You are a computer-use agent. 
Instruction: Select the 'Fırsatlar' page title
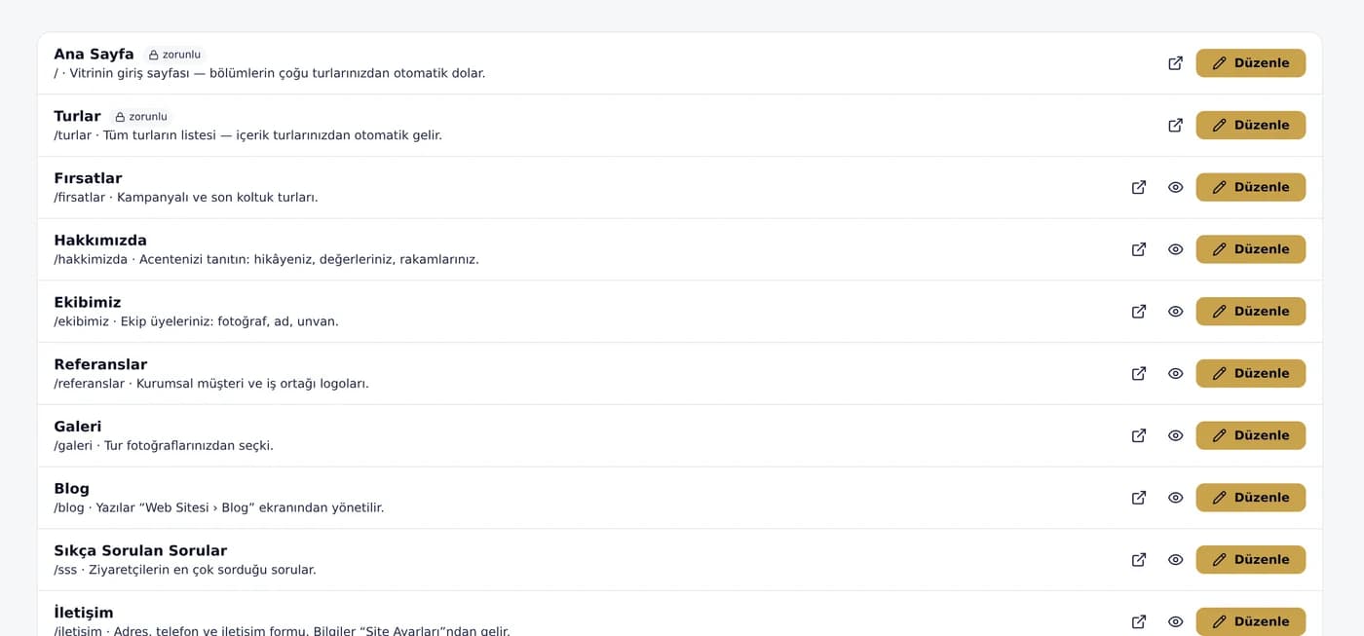point(88,178)
